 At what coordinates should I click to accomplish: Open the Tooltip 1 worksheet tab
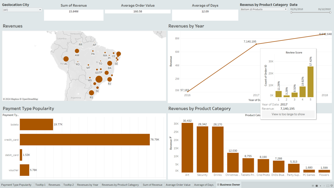tap(40, 185)
